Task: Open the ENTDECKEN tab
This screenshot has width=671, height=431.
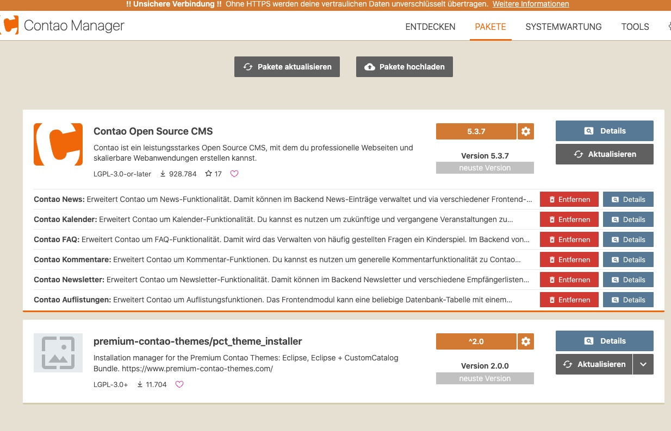Action: (430, 27)
